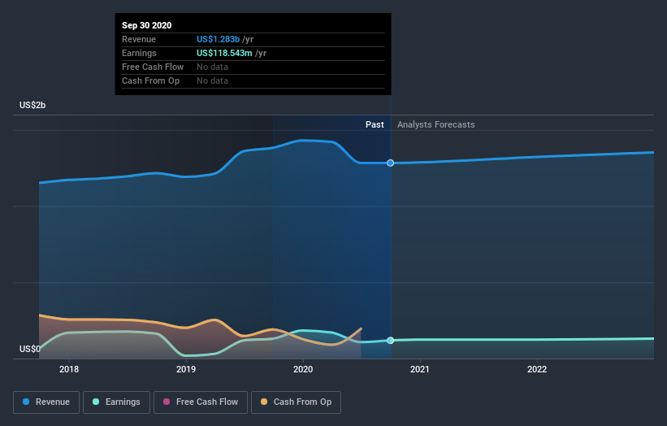The image size is (667, 426).
Task: Toggle the Earnings legend button
Action: 116,402
